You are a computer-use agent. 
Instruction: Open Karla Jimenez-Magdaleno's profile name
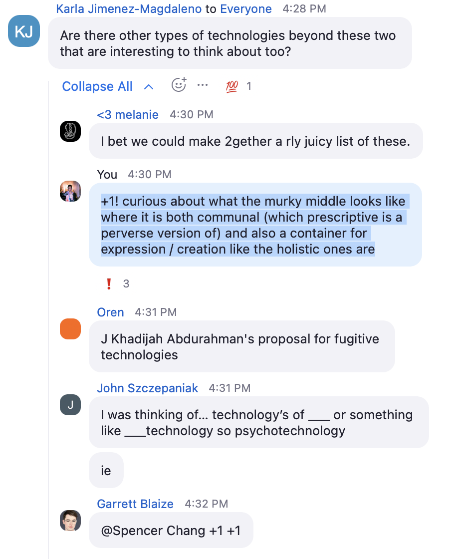129,8
